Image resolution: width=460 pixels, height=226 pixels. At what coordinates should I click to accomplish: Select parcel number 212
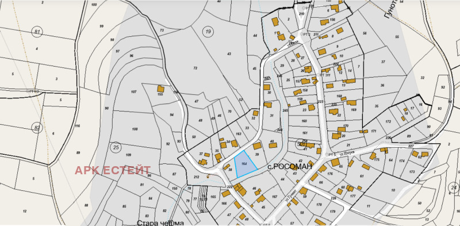(196, 177)
